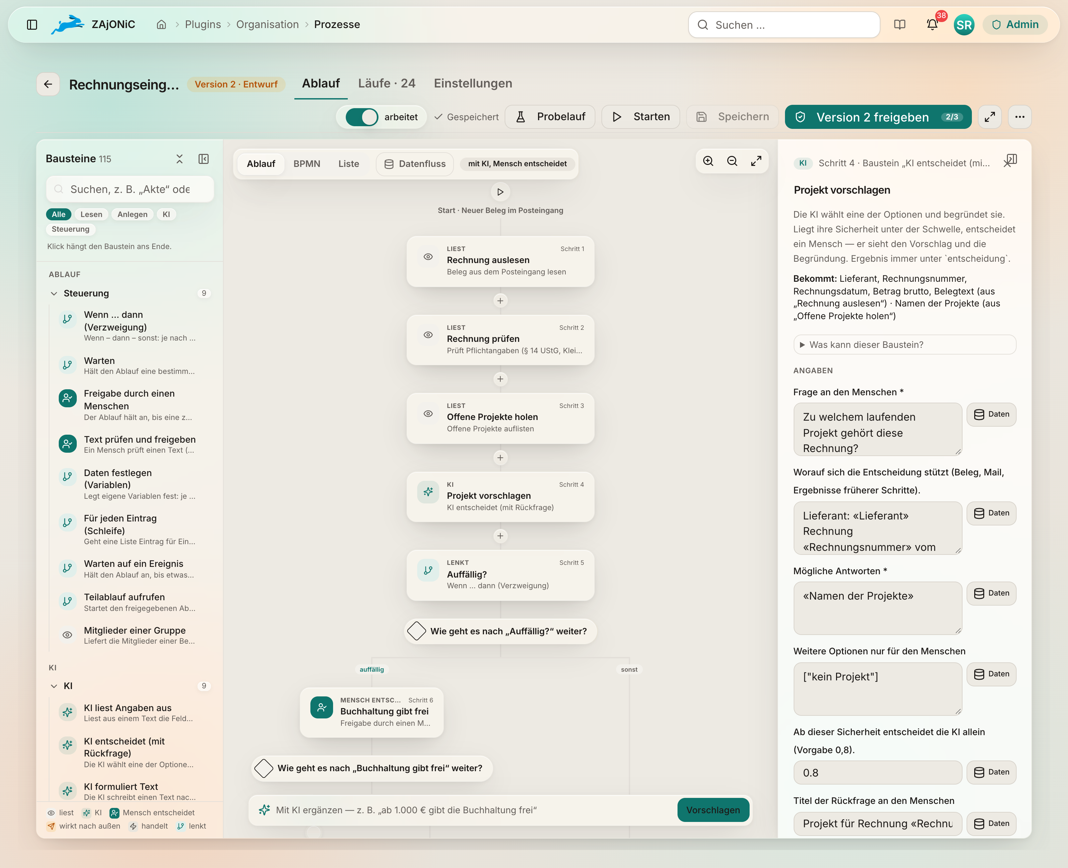Select the Alle filter chip

coord(58,215)
